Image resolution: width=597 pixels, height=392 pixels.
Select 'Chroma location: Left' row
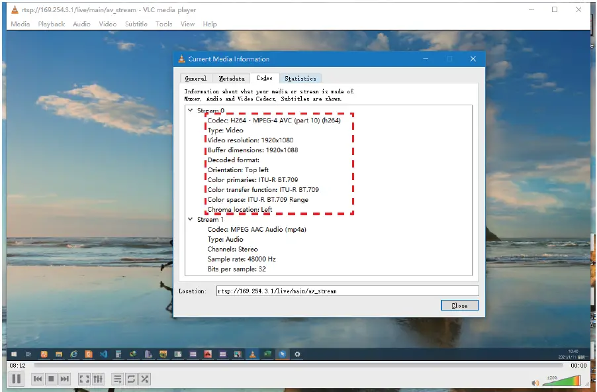[240, 209]
